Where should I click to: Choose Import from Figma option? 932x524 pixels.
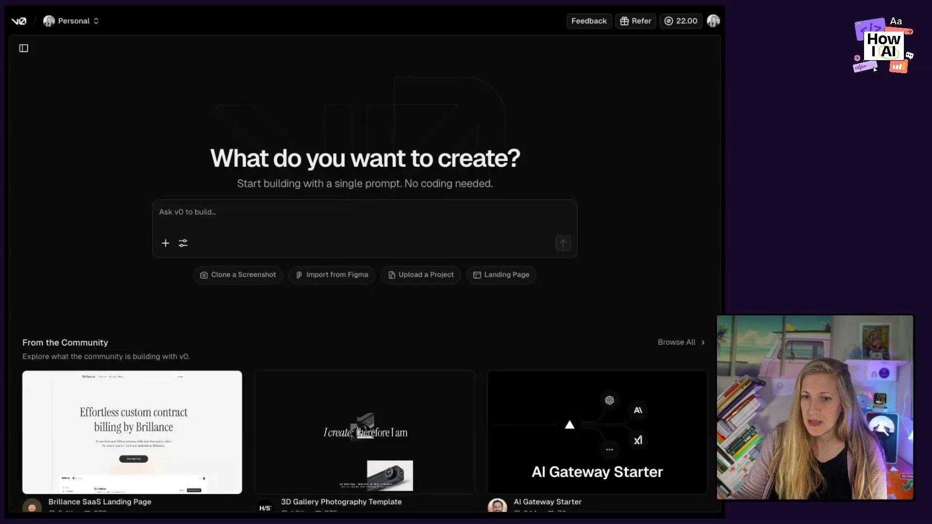[x=332, y=275]
